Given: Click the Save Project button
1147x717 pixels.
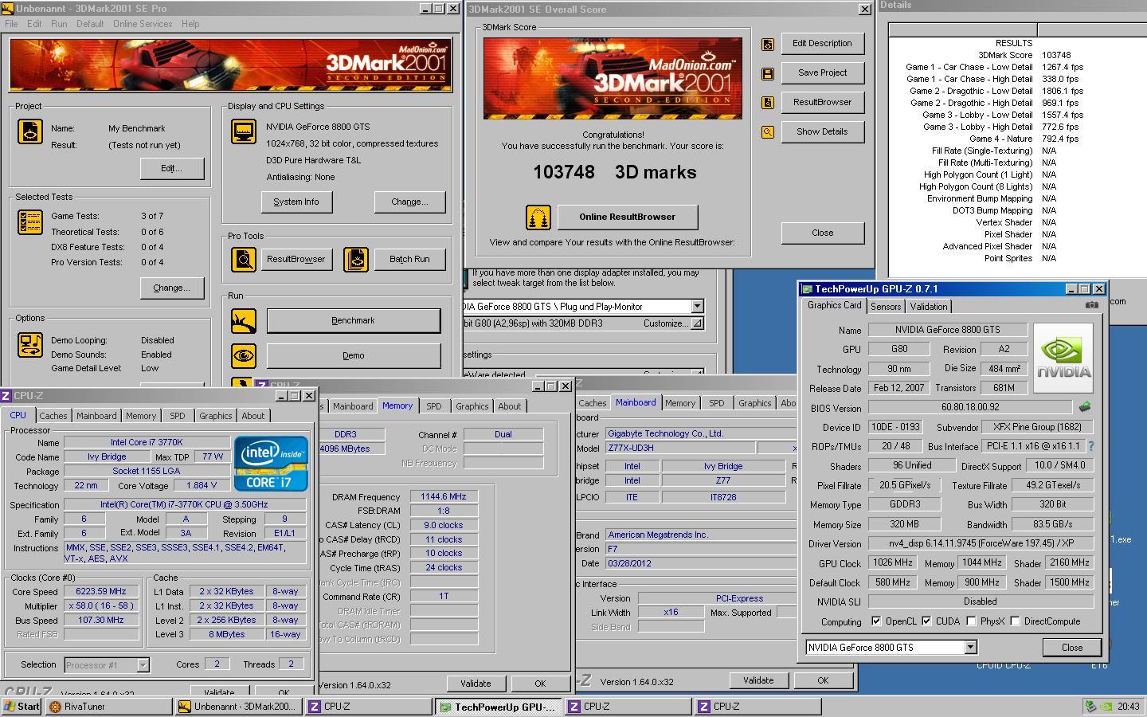Looking at the screenshot, I should click(822, 72).
